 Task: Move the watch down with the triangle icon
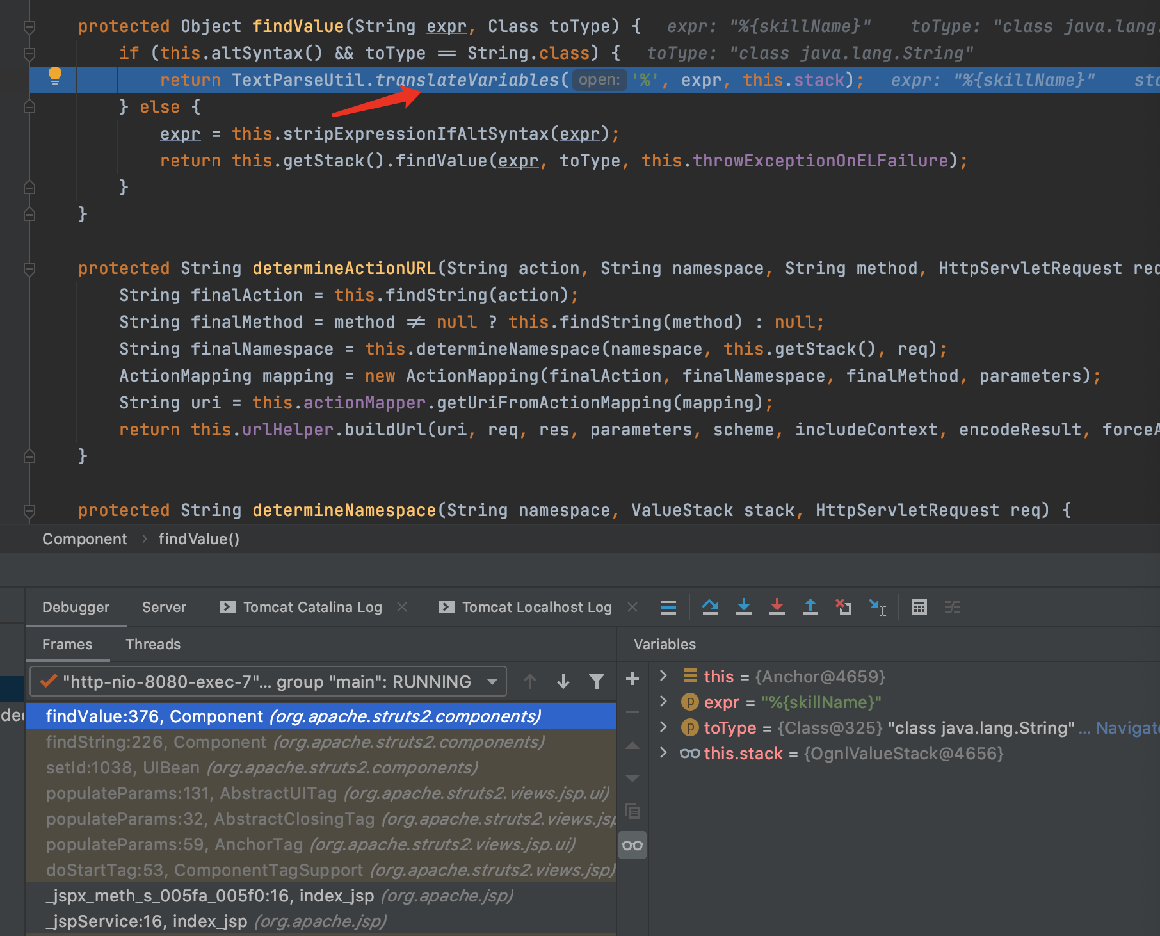click(632, 779)
